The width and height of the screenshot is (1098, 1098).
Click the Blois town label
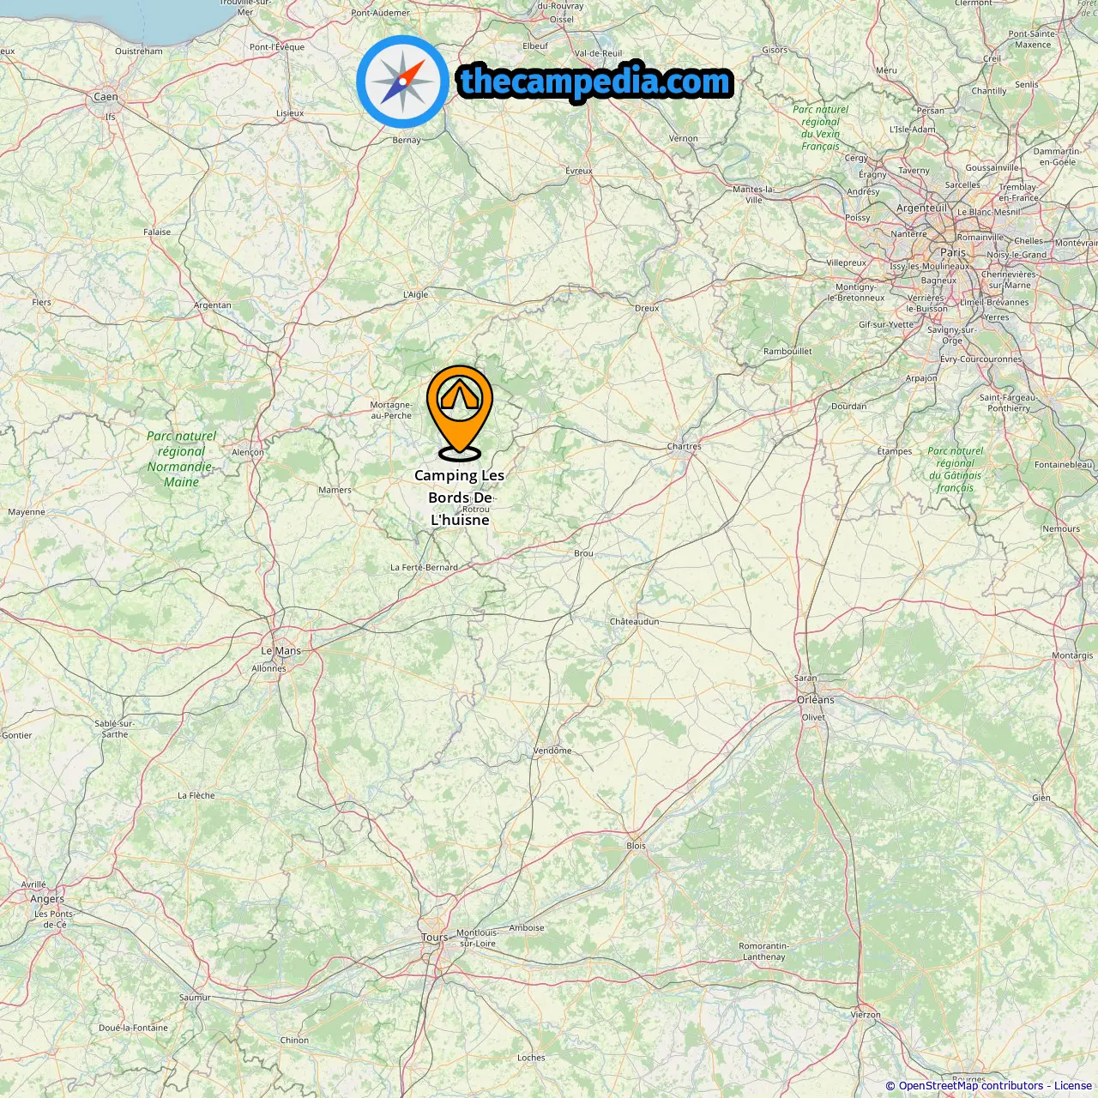coord(636,846)
